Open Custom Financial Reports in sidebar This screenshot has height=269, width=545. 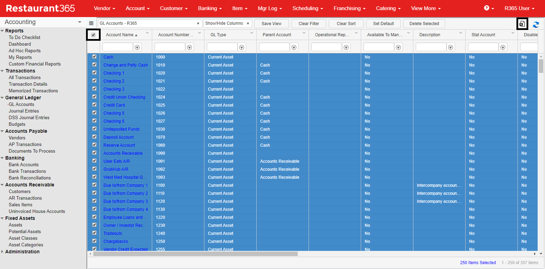[35, 64]
